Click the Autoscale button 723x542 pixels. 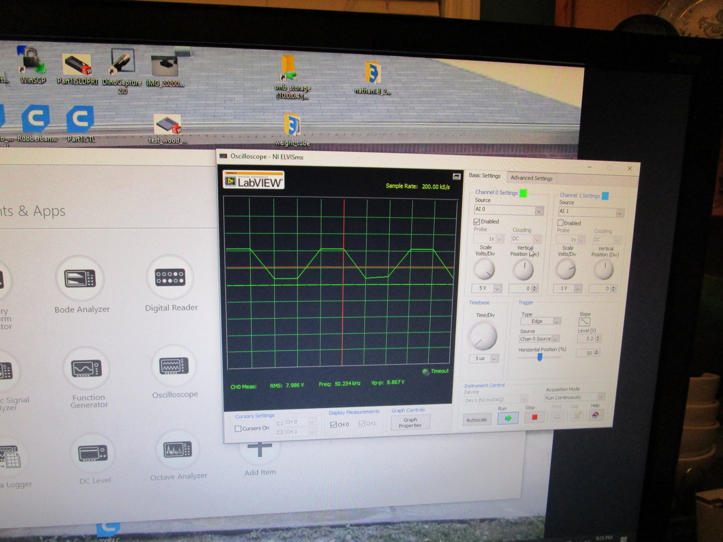coord(477,420)
